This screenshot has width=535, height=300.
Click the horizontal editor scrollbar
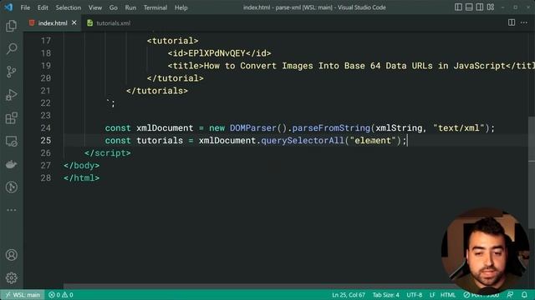click(259, 287)
